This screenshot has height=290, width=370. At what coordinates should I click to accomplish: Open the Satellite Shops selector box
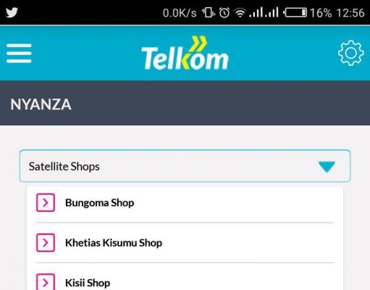[x=185, y=166]
